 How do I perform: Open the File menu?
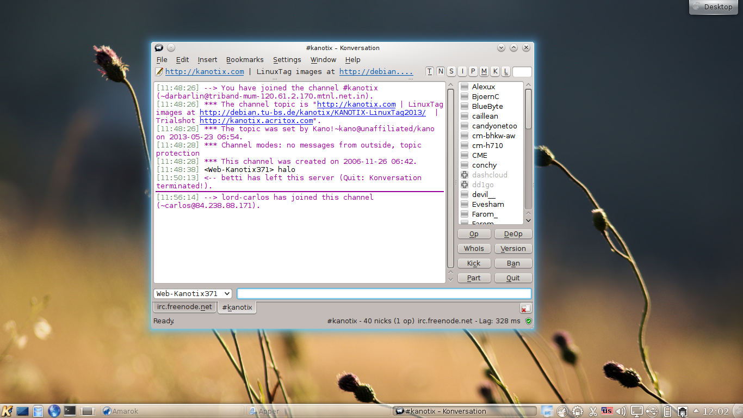pos(162,60)
